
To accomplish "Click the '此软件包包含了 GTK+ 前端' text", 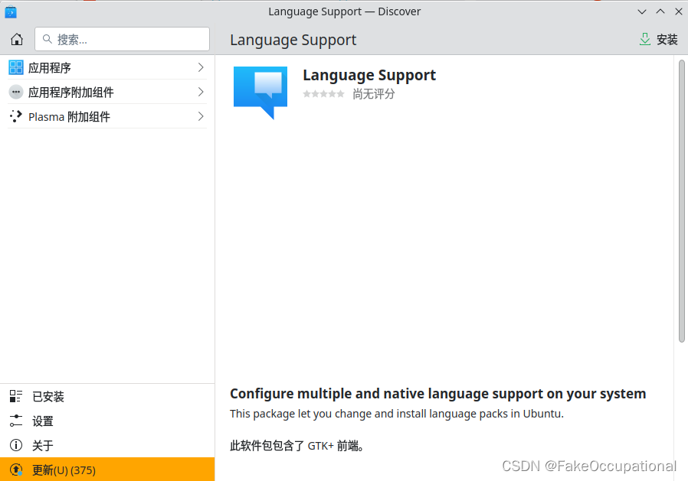I will click(297, 446).
